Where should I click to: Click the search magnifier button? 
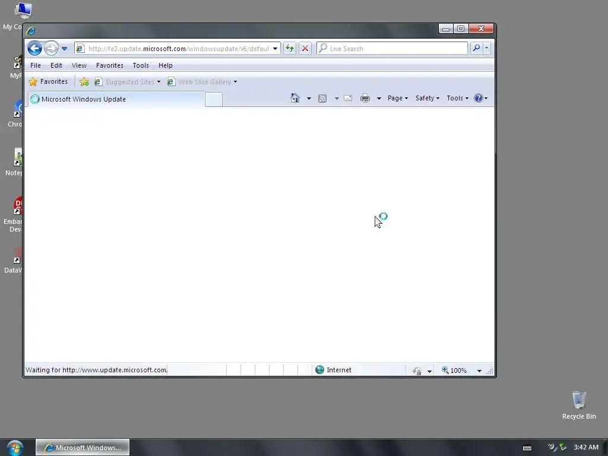click(x=476, y=48)
